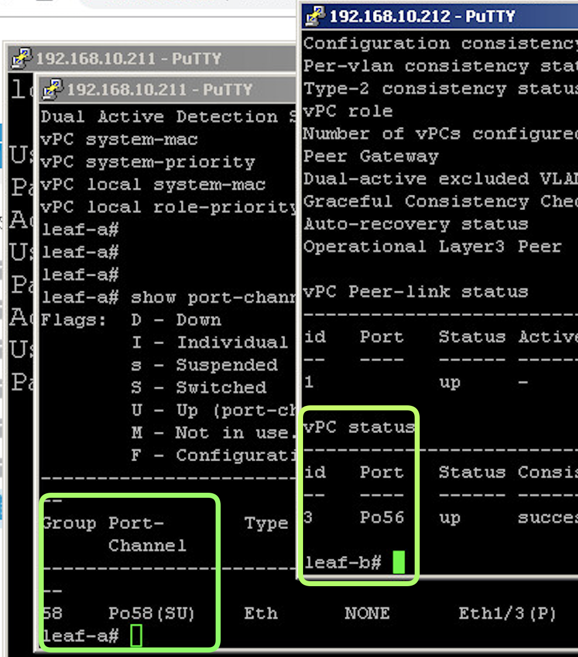Screen dimensions: 578x657
Task: Click the PuTTY icon of the 192.168.10.212 window
Action: (315, 16)
